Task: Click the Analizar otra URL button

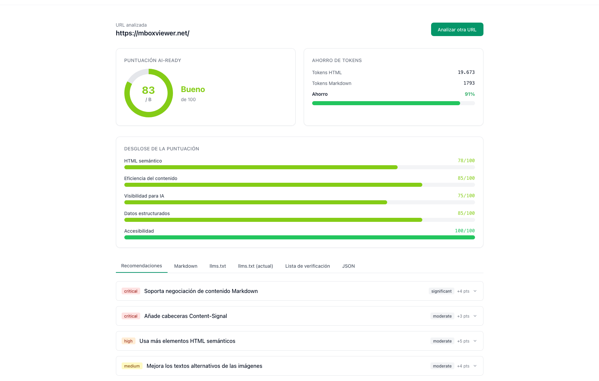Action: point(457,30)
